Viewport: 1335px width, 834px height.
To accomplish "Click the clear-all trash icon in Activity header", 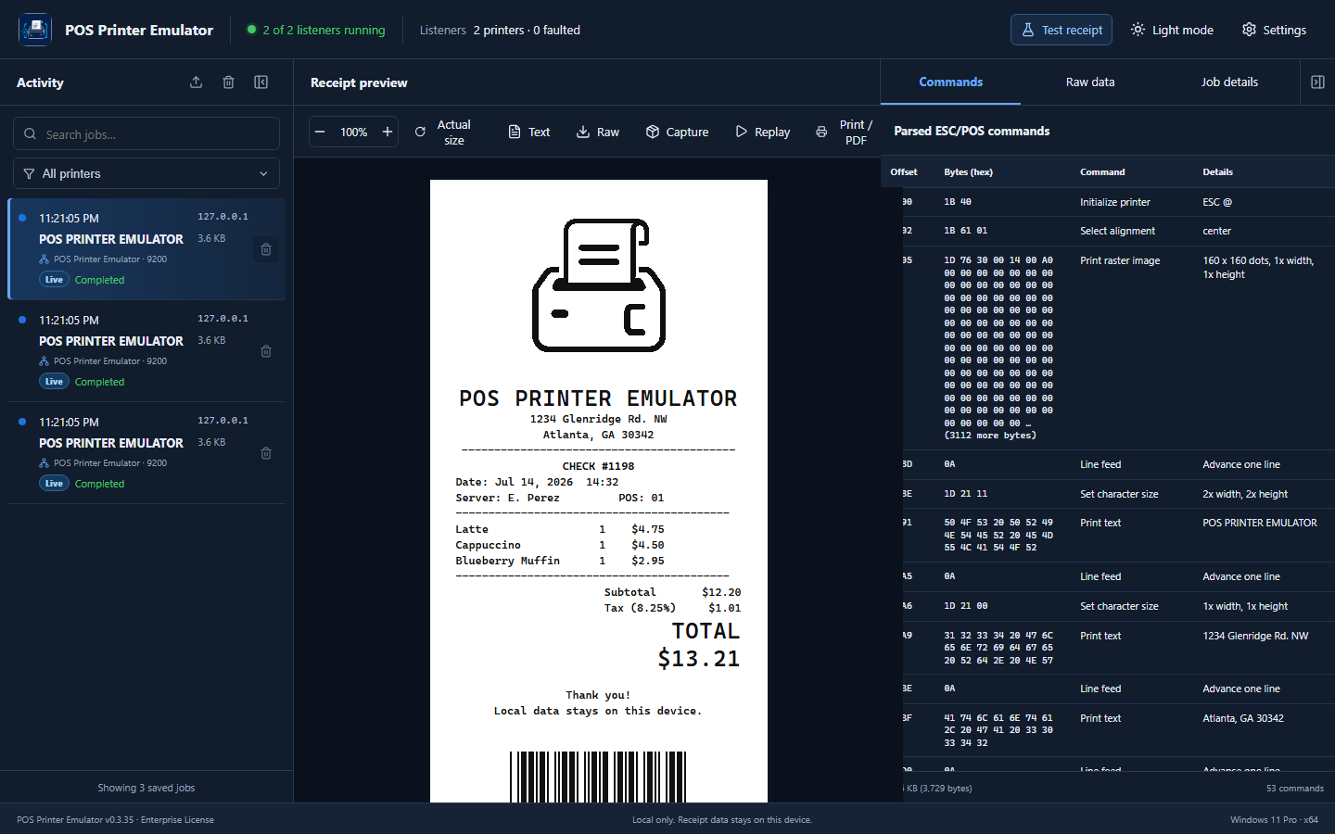I will [x=228, y=82].
